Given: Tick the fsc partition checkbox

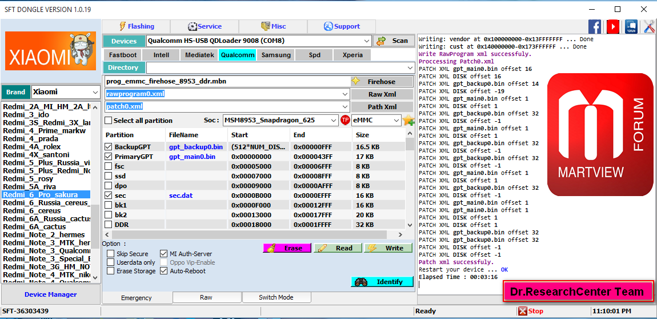Looking at the screenshot, I should coord(109,166).
